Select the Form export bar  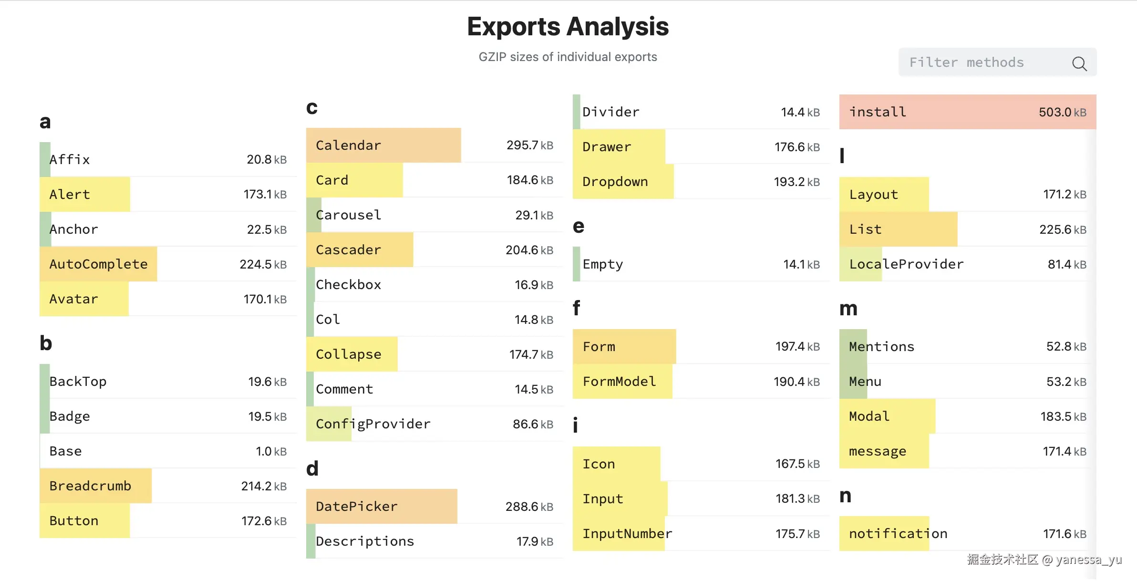tap(624, 347)
